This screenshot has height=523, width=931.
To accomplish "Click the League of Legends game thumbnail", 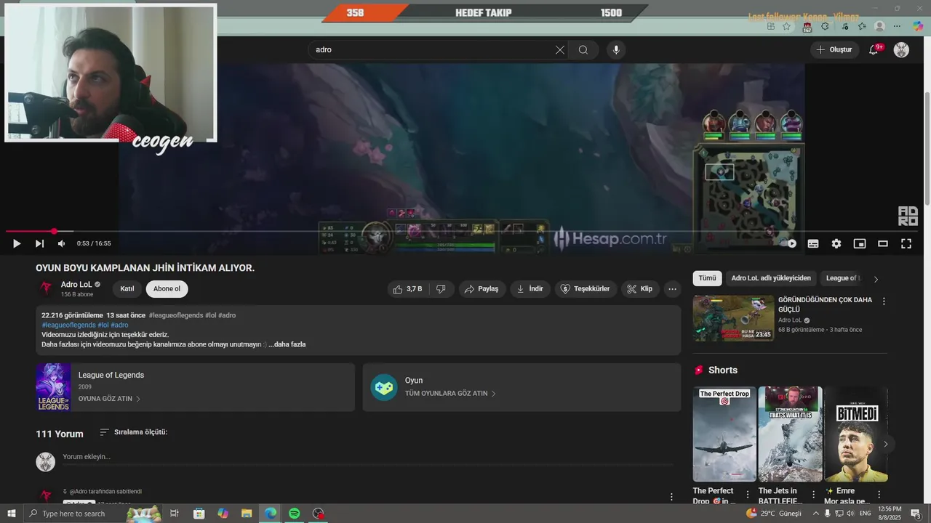I will 53,387.
